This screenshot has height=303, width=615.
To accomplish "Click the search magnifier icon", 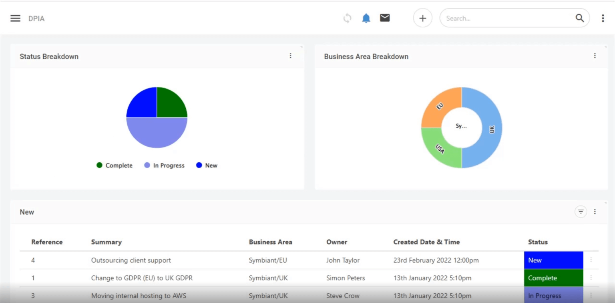I will pyautogui.click(x=579, y=18).
